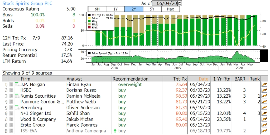Open the chart icon in the J.P. Morgan row

[264, 84]
